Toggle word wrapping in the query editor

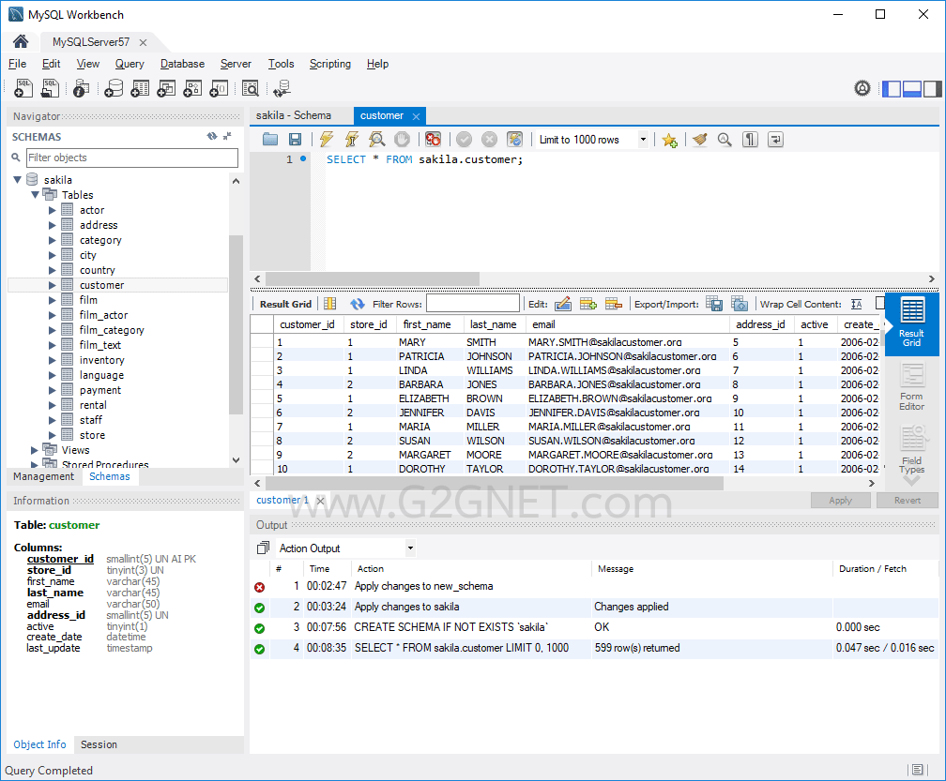click(x=775, y=140)
